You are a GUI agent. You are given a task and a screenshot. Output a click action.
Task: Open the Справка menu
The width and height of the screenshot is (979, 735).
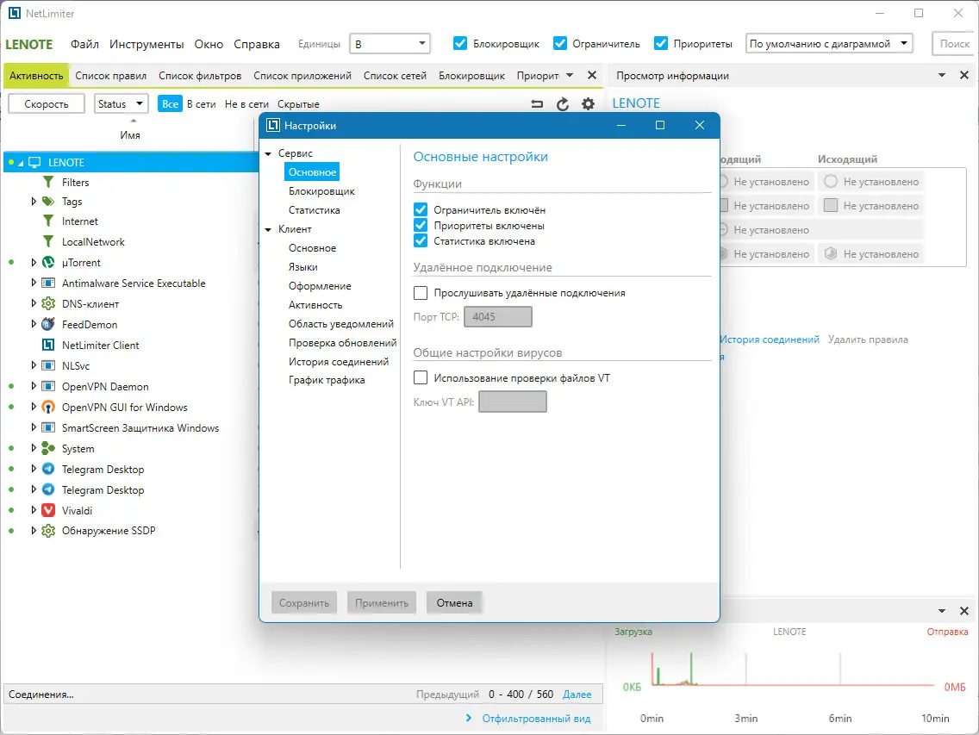click(257, 44)
